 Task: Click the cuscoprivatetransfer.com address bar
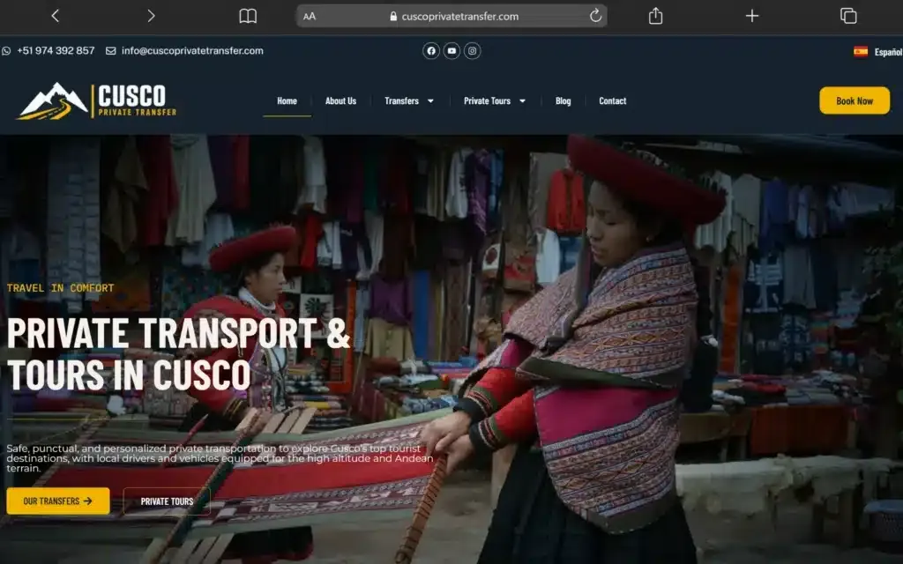click(451, 16)
